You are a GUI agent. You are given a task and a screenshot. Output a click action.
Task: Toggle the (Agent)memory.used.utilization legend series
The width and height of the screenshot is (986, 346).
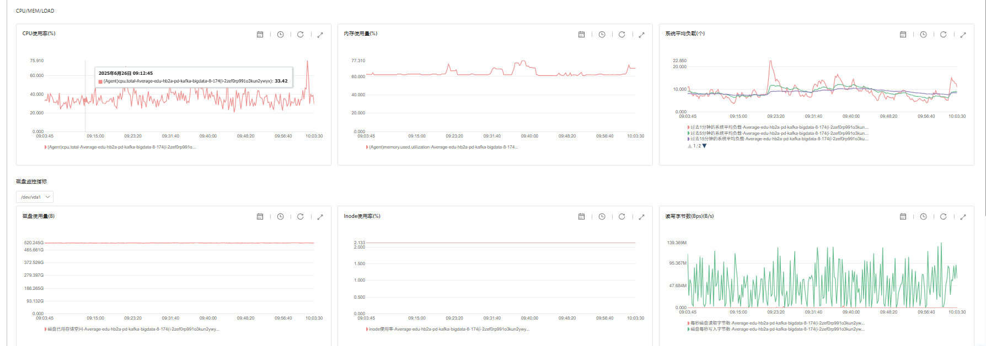(x=442, y=147)
